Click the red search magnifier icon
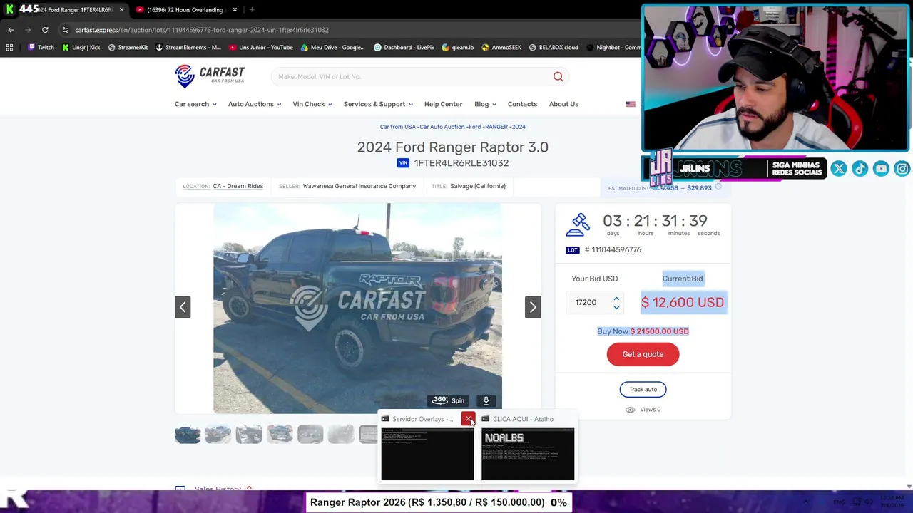This screenshot has height=513, width=913. [558, 76]
